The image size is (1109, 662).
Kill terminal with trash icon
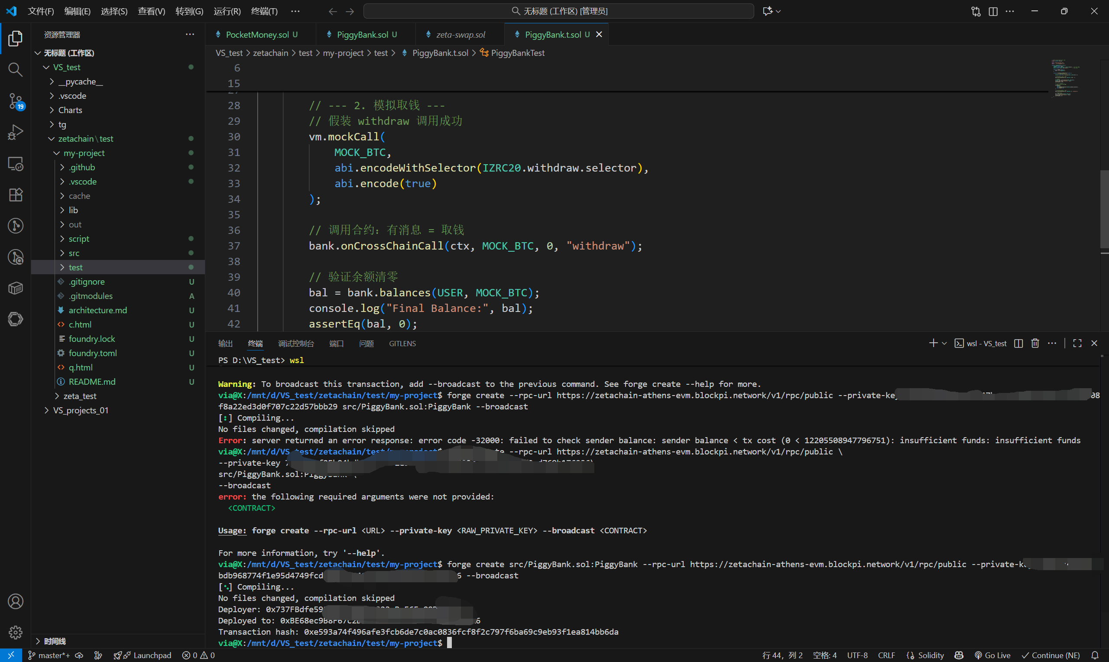coord(1035,343)
